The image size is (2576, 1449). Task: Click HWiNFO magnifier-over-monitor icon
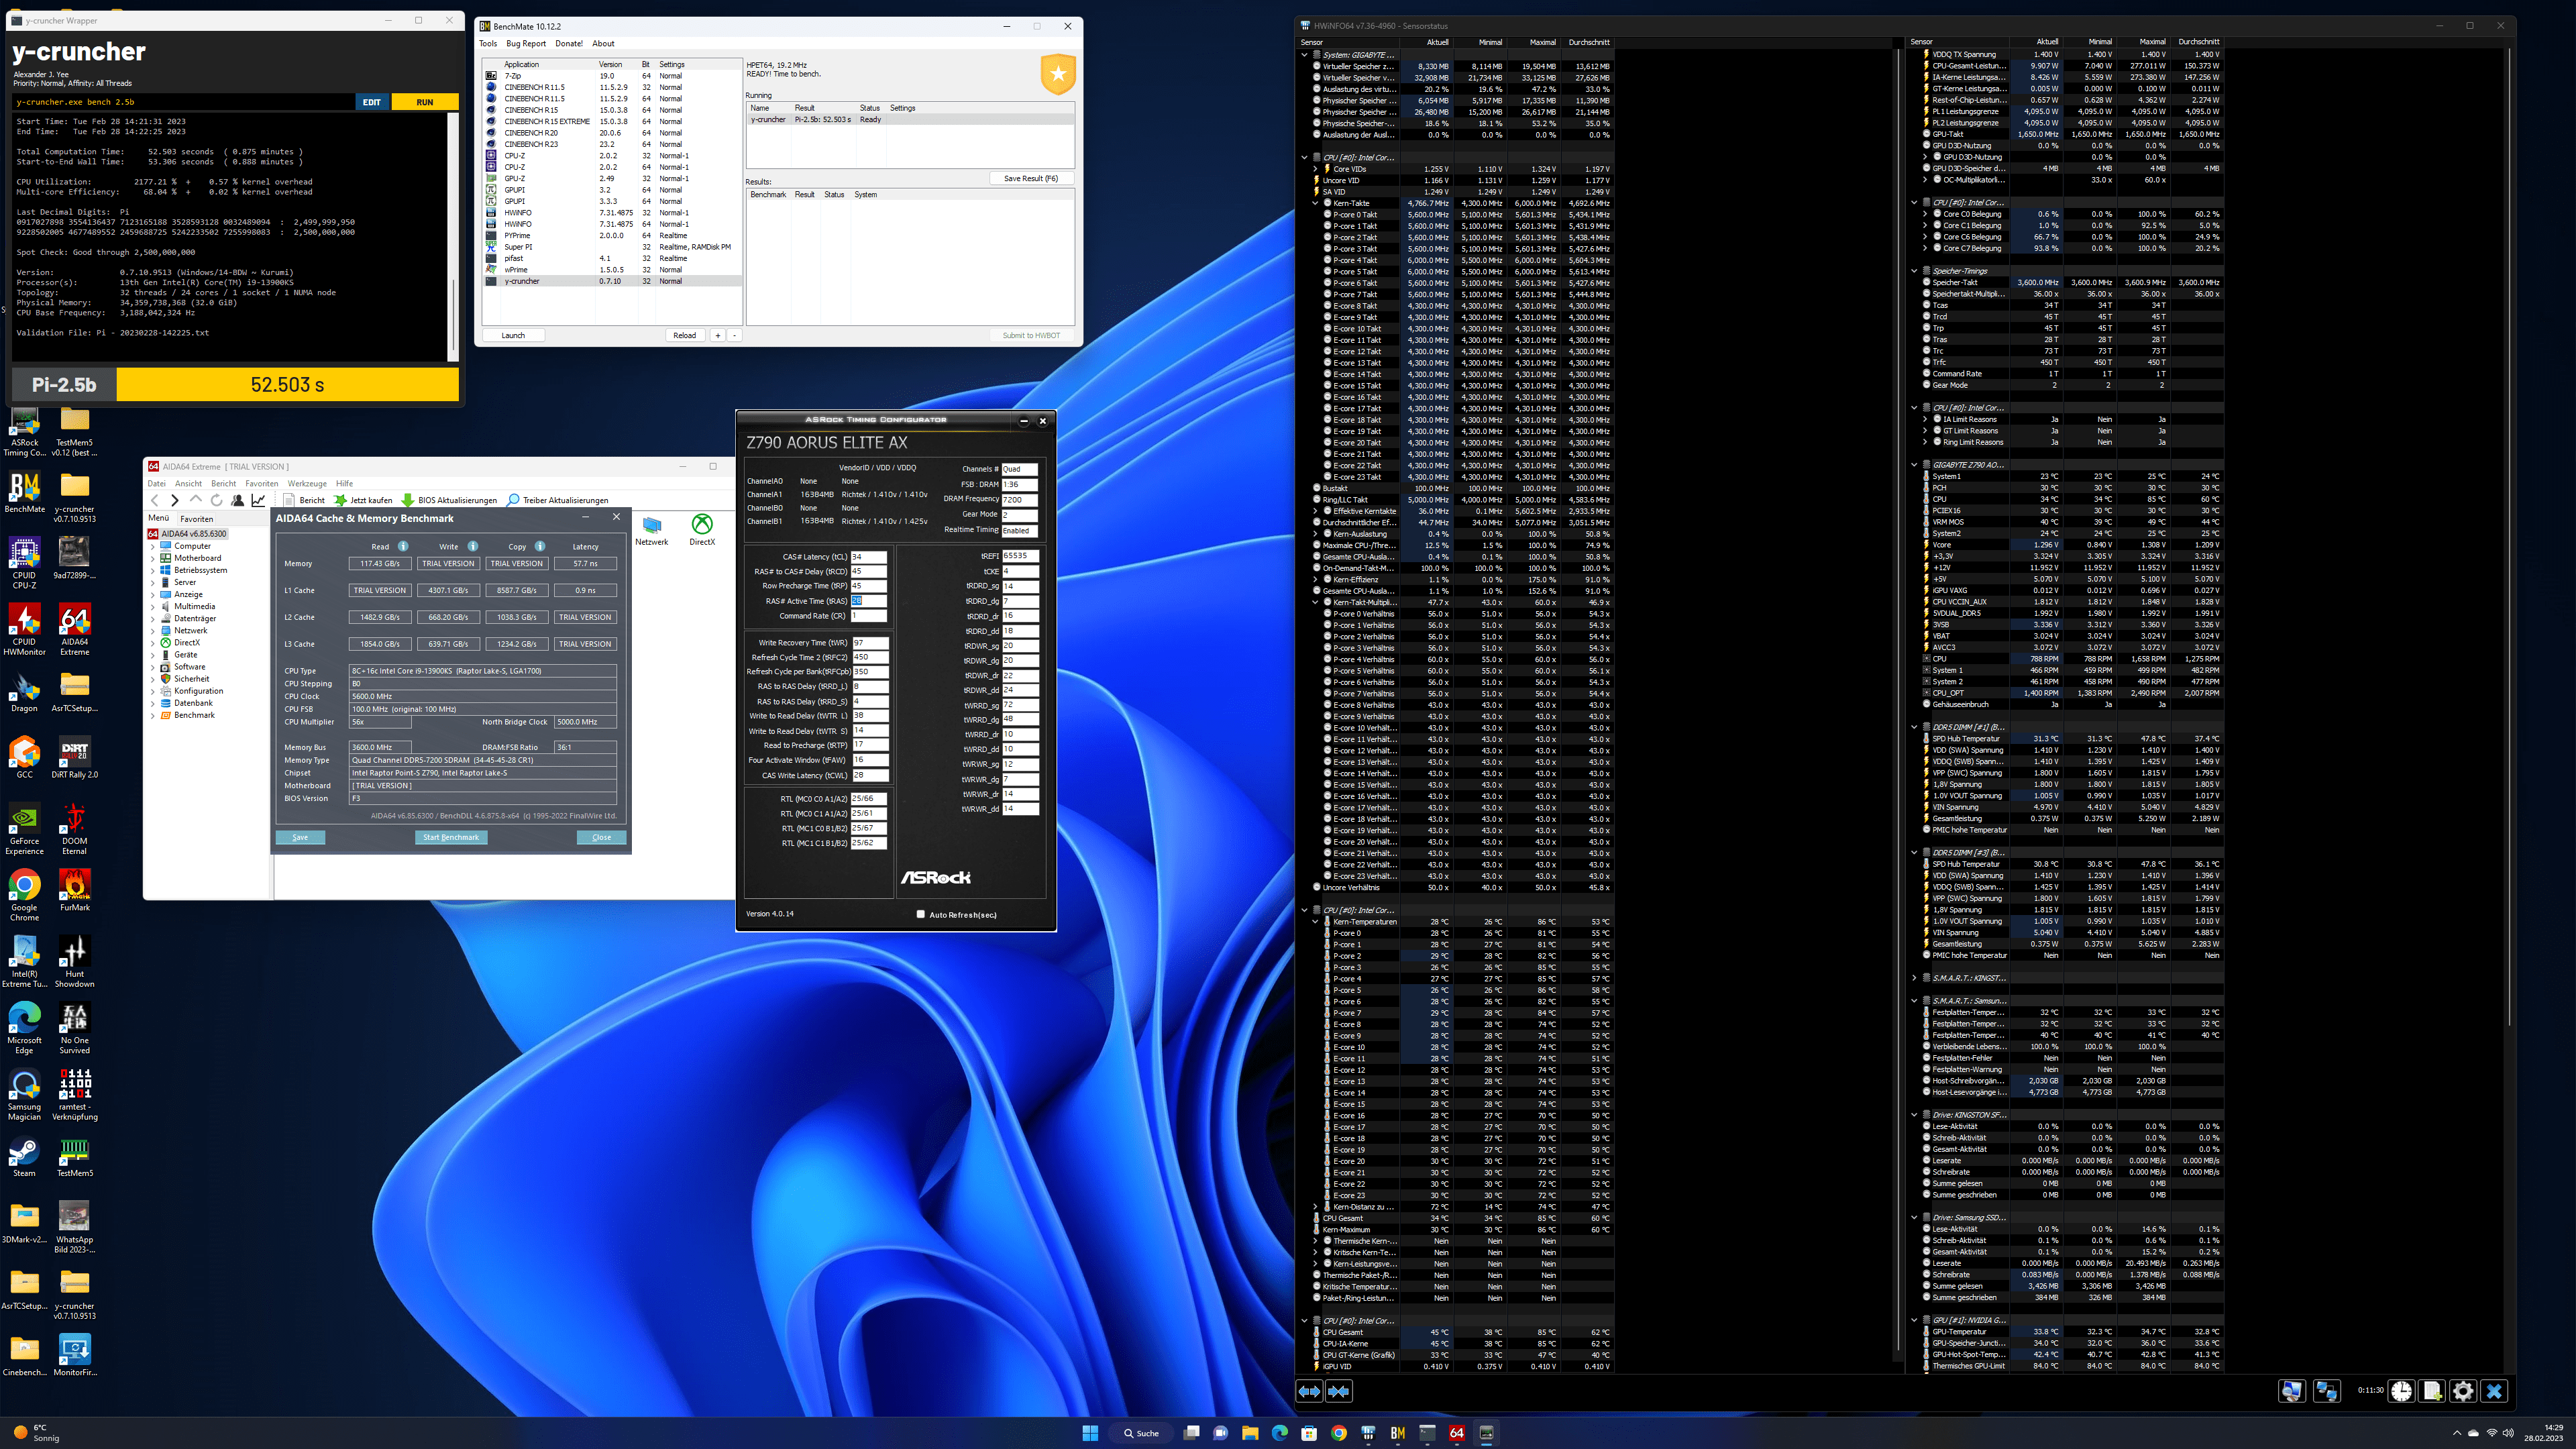point(2292,1391)
